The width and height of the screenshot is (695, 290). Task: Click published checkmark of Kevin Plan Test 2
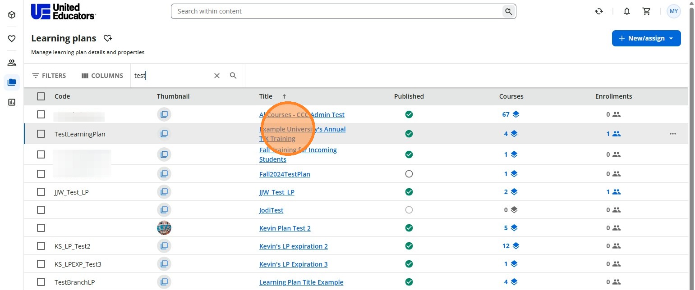coord(409,228)
